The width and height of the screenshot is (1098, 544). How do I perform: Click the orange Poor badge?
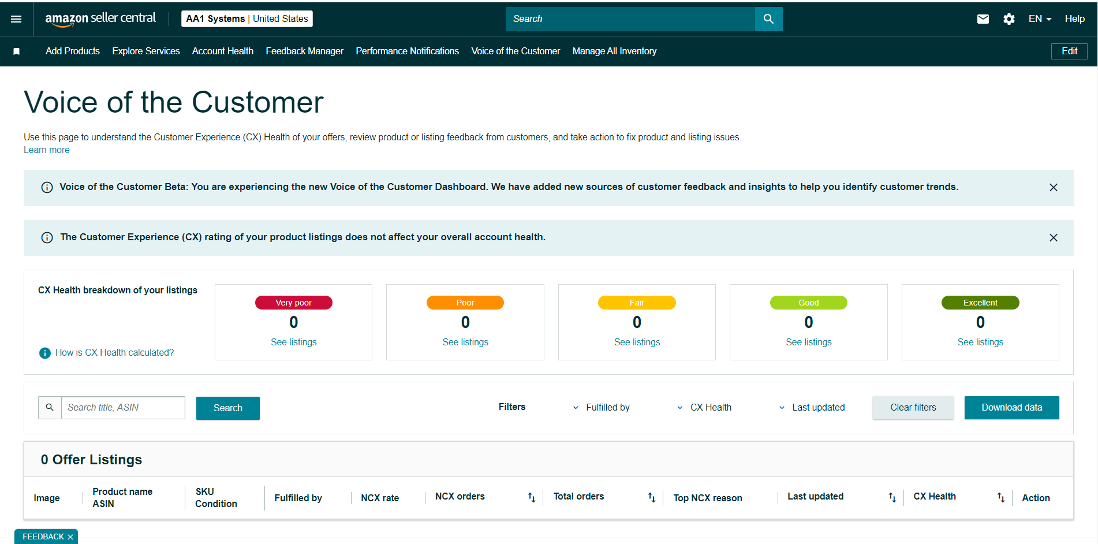click(x=465, y=303)
